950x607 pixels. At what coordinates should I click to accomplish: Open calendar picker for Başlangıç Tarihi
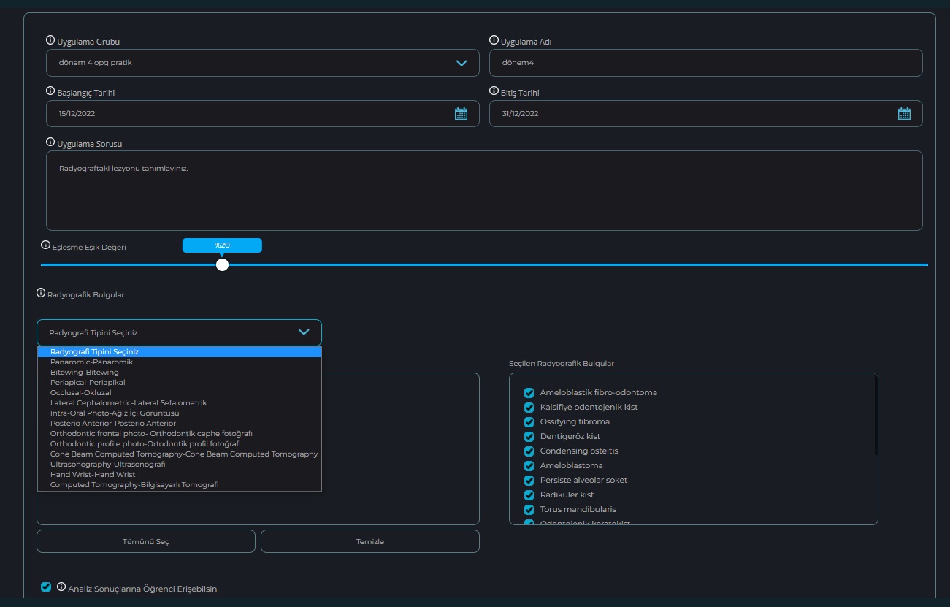point(461,113)
